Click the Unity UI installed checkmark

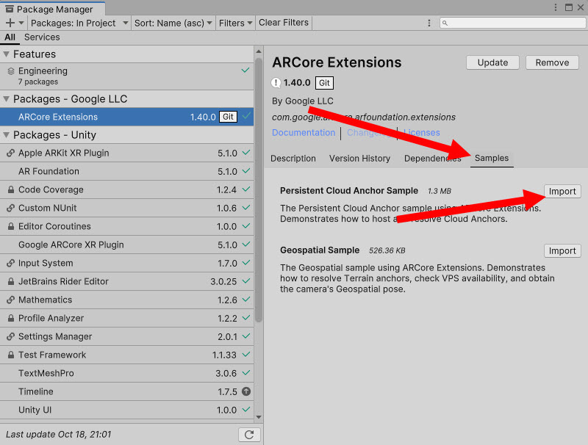(x=246, y=410)
